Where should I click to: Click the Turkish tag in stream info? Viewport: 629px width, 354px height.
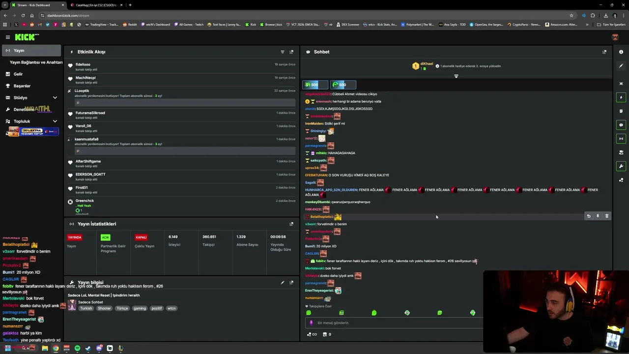86,308
